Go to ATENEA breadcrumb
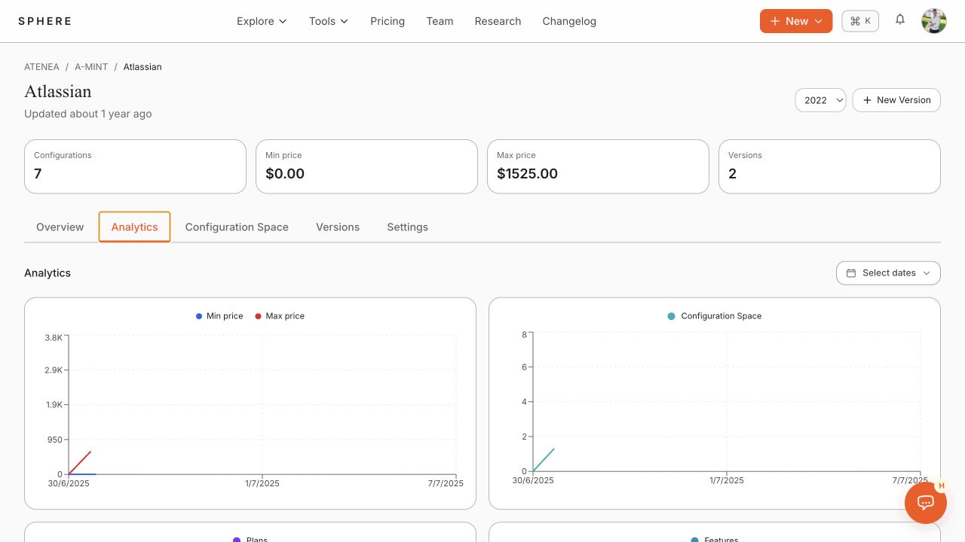The height and width of the screenshot is (542, 965). pyautogui.click(x=41, y=67)
